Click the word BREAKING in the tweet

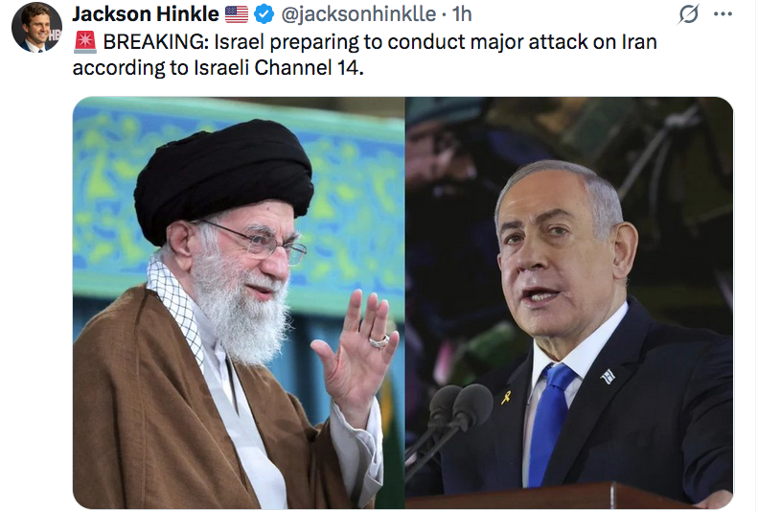(156, 42)
